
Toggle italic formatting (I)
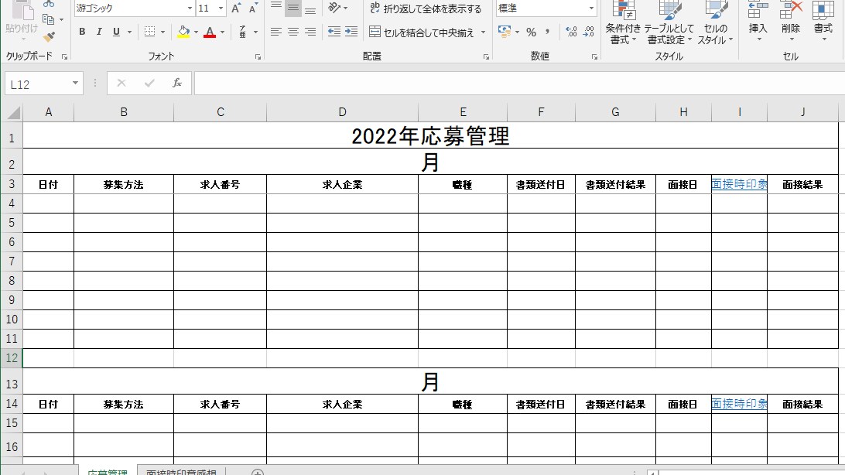[x=99, y=32]
